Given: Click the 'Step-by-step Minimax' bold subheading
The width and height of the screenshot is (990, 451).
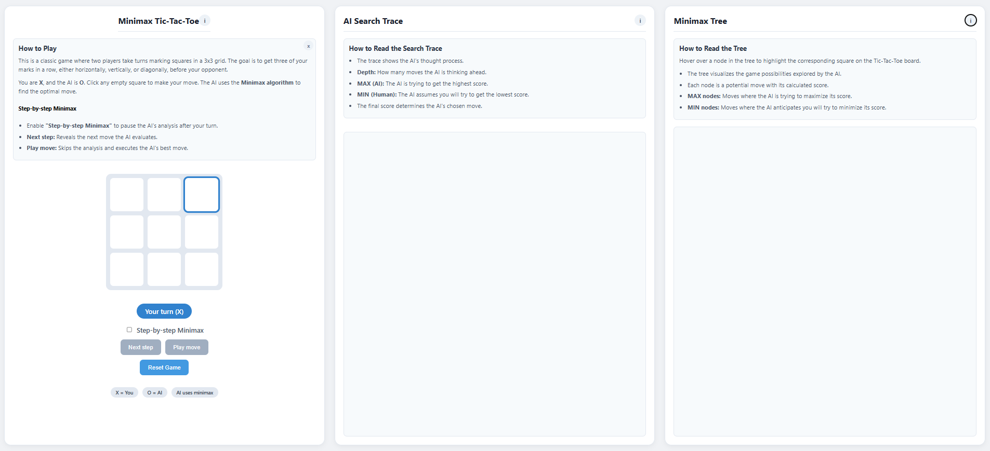Looking at the screenshot, I should tap(47, 108).
